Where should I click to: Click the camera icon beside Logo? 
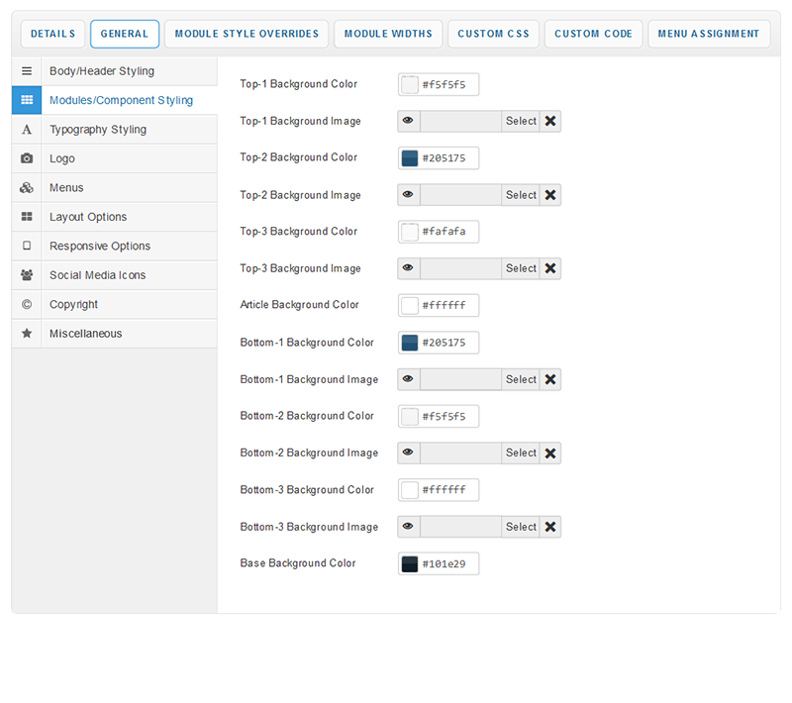coord(27,158)
